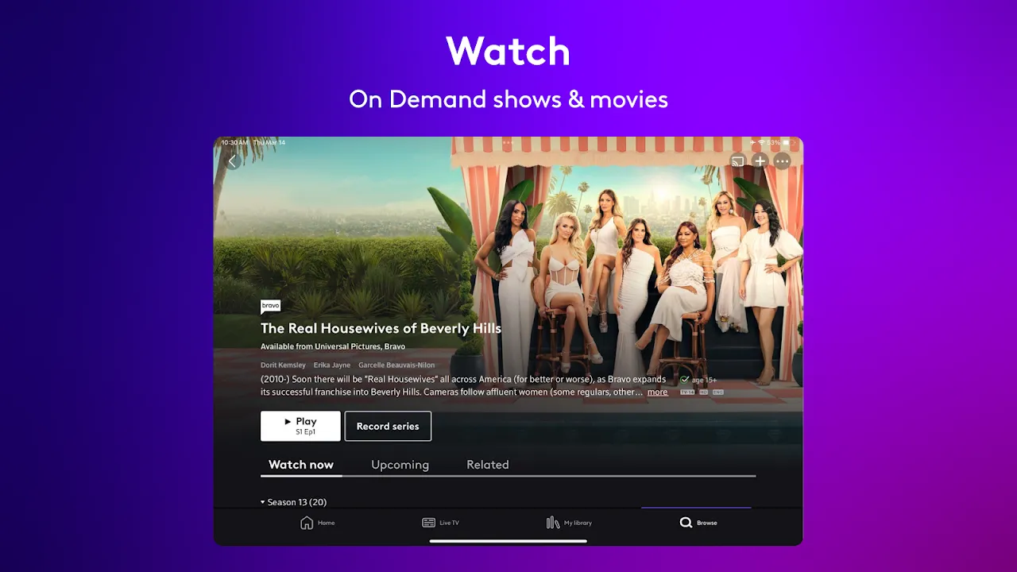Open Live TV from bottom navigation
1017x572 pixels.
[429, 523]
